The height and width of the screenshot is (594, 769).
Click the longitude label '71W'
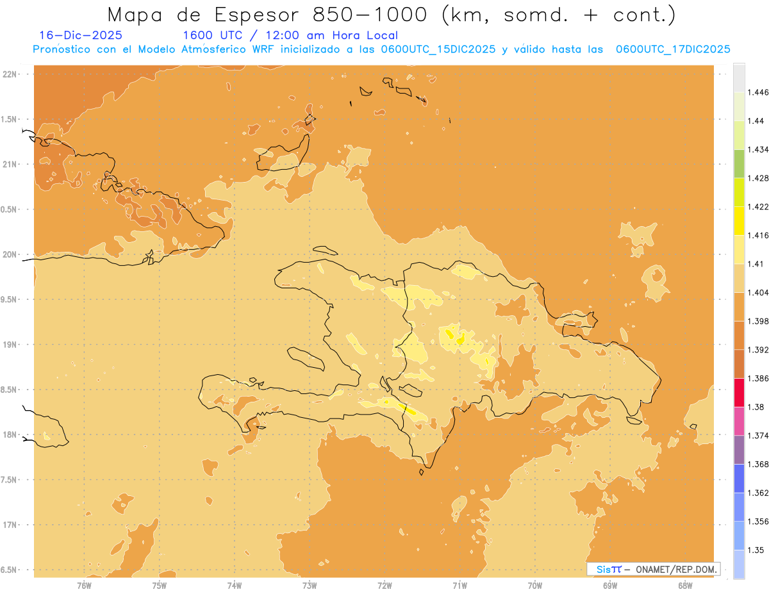(459, 585)
